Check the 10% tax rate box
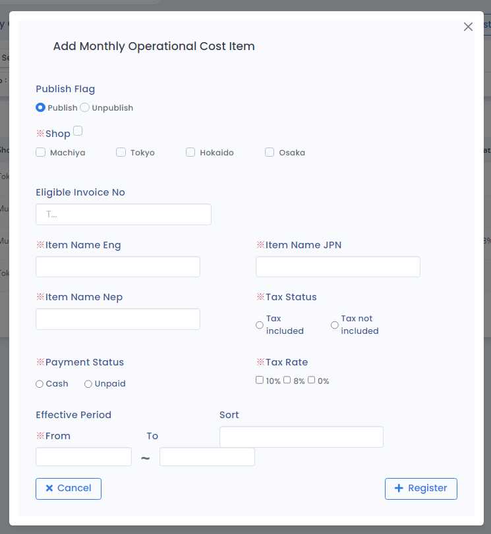 click(x=260, y=380)
